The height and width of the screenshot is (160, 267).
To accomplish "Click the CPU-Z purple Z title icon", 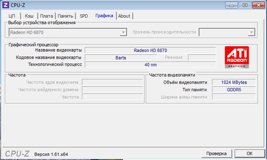I will (x=6, y=5).
